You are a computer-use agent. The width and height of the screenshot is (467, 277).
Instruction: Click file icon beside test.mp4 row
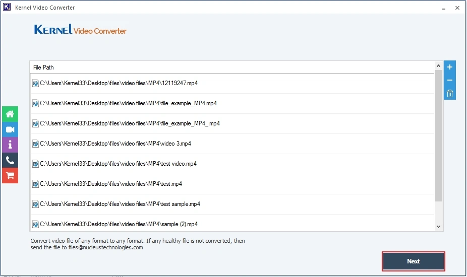pyautogui.click(x=35, y=184)
